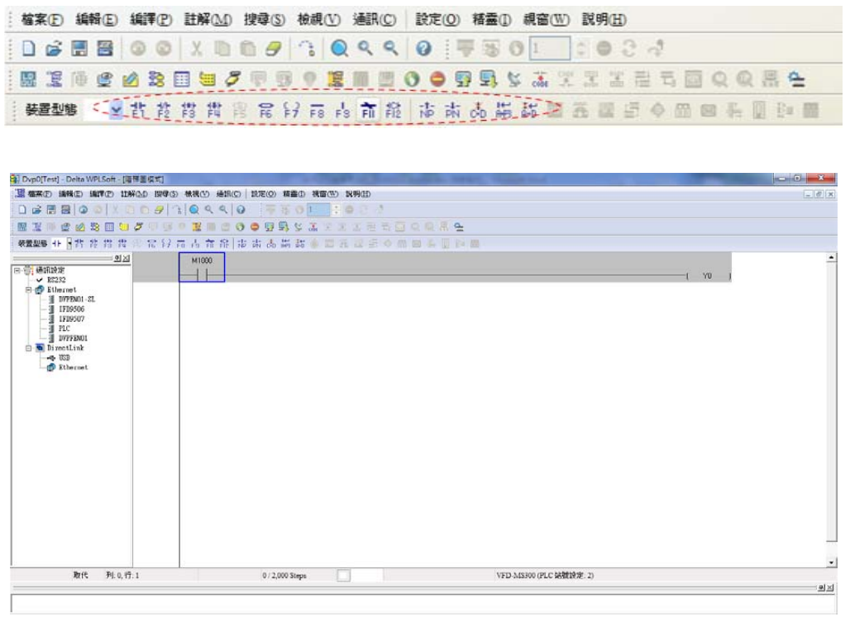Click the vertical scrollbar up arrow

830,258
